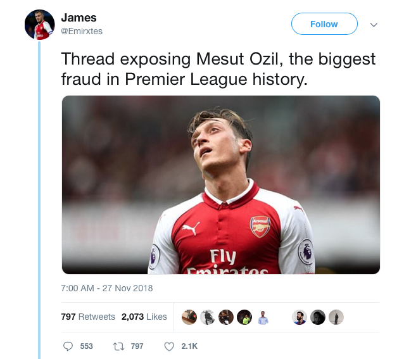
Task: Open James's profile avatar picture
Action: click(x=40, y=25)
